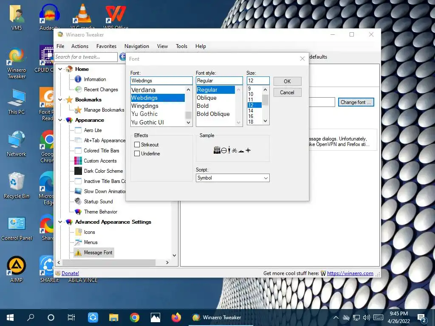Collapse the Appearance tree node

(60, 120)
